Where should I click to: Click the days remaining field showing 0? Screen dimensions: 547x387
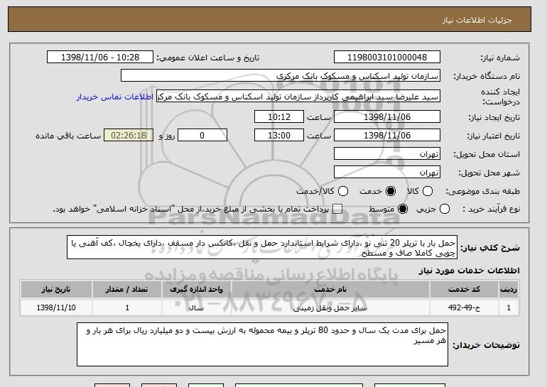202,136
